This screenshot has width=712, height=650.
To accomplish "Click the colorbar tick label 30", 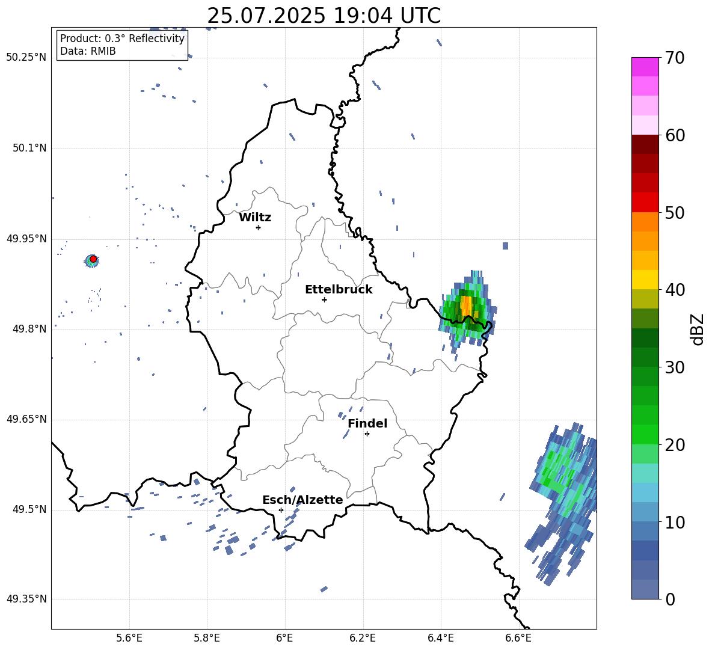I will tap(675, 367).
